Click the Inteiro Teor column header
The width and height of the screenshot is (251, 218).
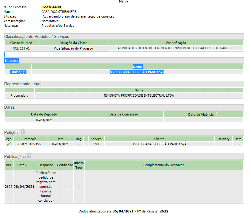[x=79, y=165]
